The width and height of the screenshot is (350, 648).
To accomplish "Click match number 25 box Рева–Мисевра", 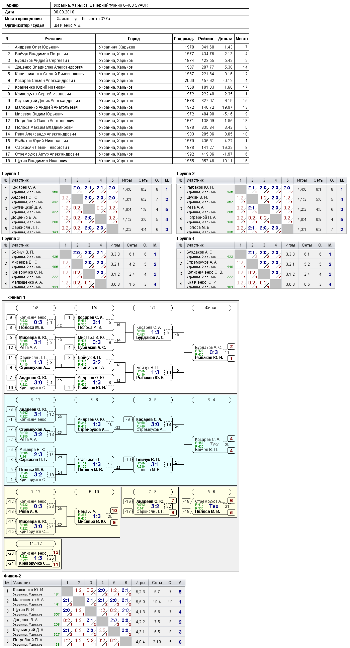I will [110, 516].
